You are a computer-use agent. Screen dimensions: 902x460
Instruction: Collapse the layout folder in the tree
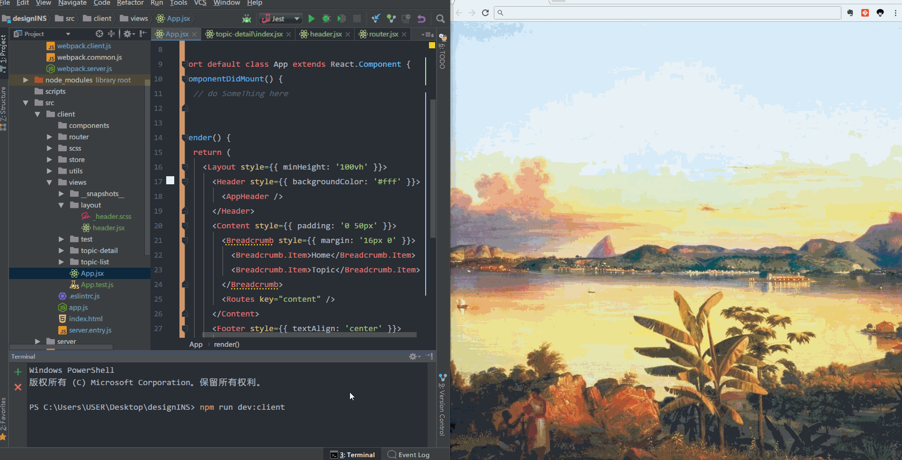tap(62, 205)
